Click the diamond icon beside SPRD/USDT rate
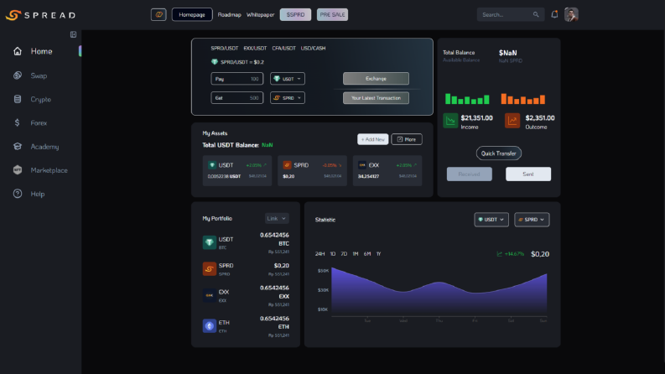The height and width of the screenshot is (374, 665). [x=215, y=62]
